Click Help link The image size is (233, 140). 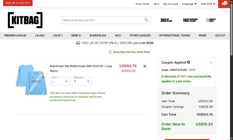156,4
